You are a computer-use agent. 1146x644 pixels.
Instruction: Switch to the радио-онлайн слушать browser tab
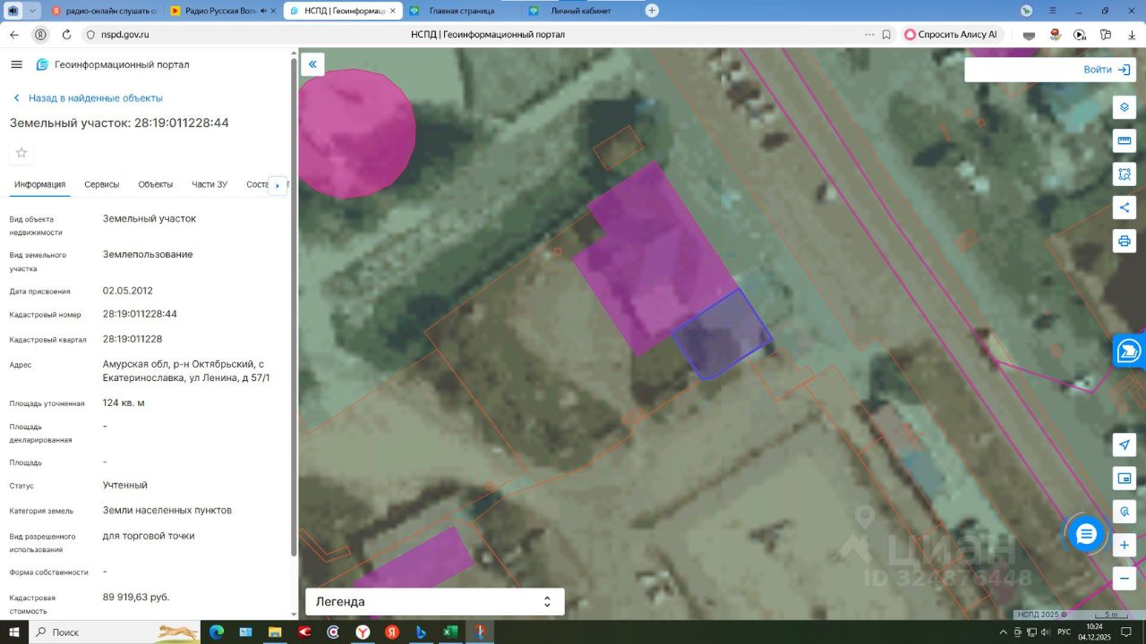(x=104, y=11)
